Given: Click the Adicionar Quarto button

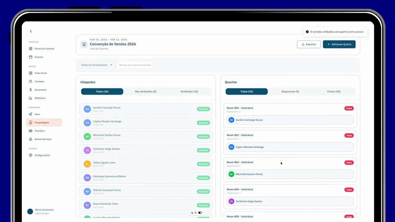Looking at the screenshot, I should point(339,44).
